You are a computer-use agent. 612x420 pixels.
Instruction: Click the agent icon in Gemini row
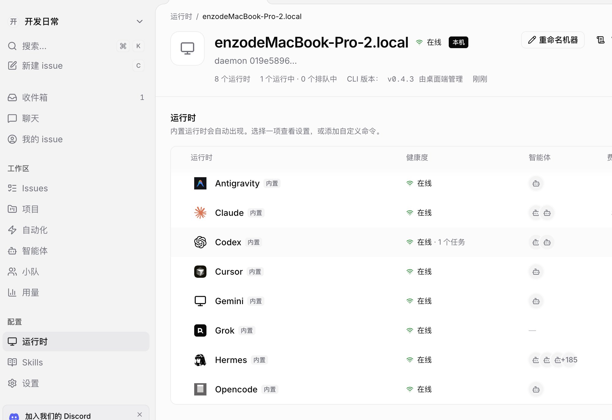536,301
